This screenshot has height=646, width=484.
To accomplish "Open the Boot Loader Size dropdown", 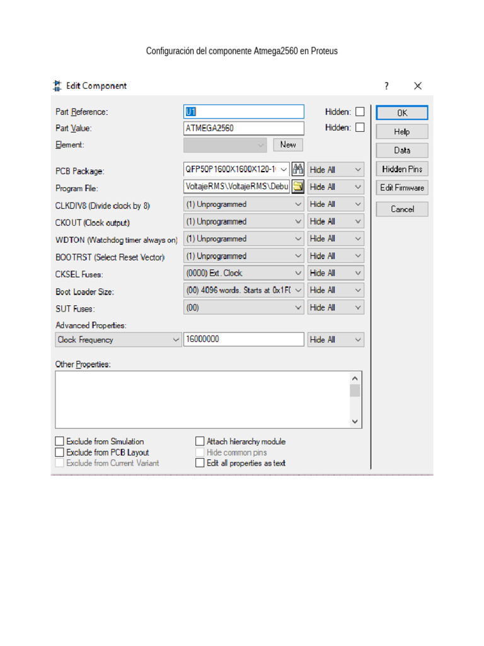I will pos(244,290).
